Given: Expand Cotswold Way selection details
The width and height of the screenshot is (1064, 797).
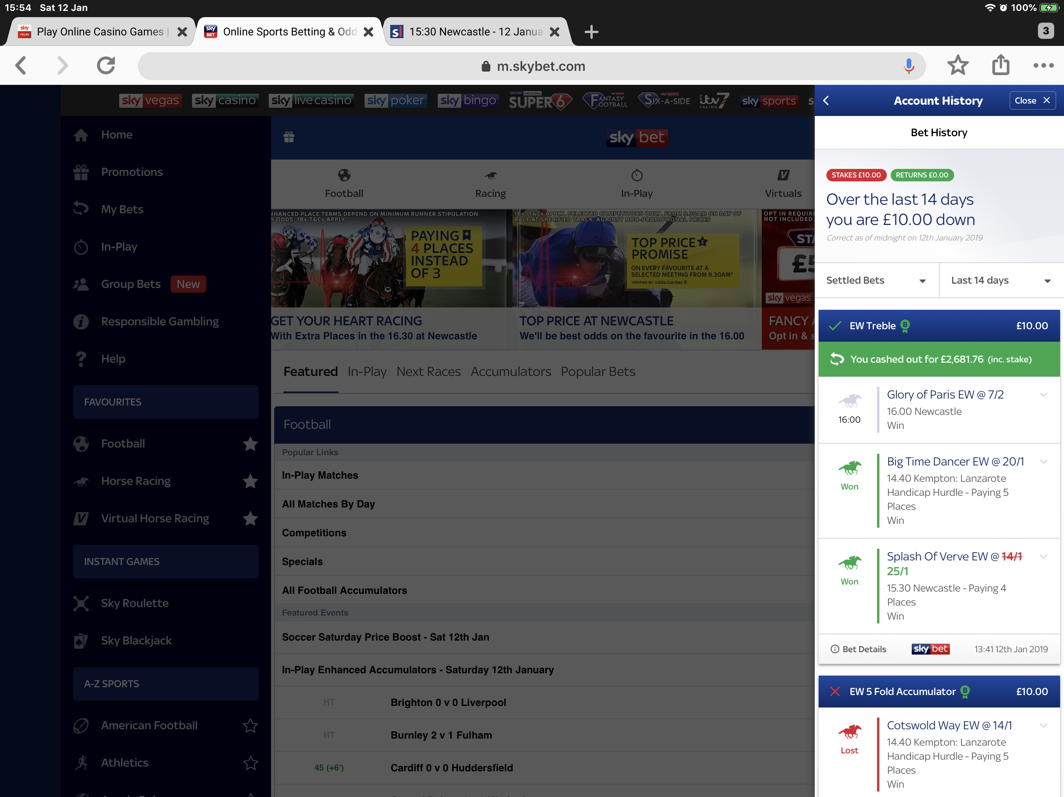Looking at the screenshot, I should [x=1043, y=725].
